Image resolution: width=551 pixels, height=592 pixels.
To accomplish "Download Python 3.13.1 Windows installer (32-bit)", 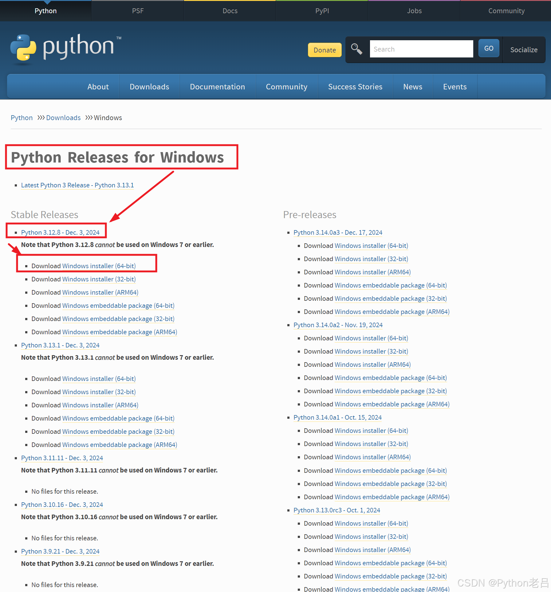I will coord(99,392).
